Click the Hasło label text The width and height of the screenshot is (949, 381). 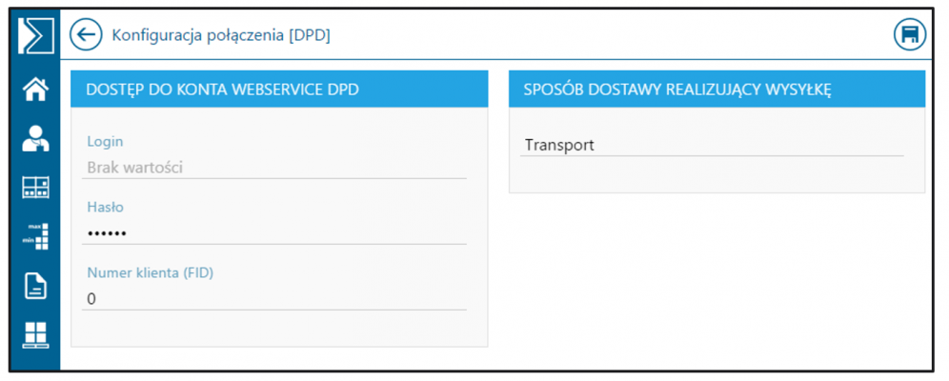point(106,207)
